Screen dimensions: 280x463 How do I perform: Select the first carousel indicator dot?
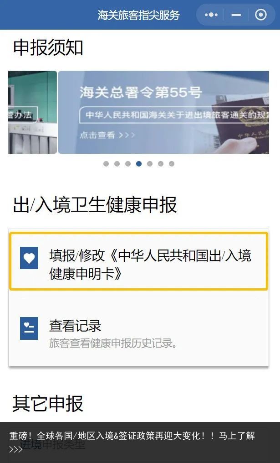pyautogui.click(x=106, y=164)
